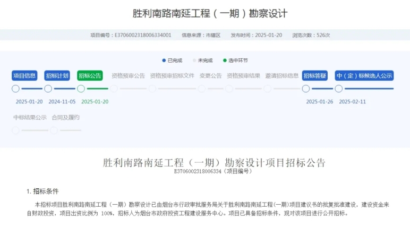Click the 中标结果公示 step label
410x228 pixels.
tap(30, 117)
